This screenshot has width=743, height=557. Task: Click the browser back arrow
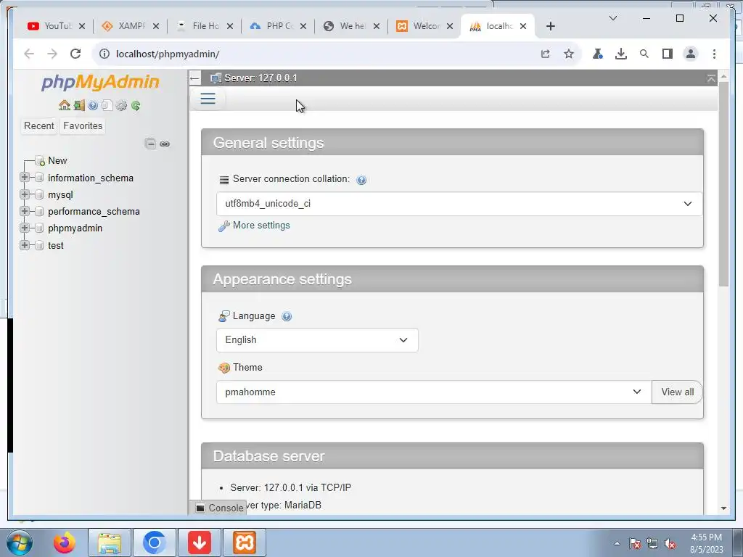coord(29,54)
